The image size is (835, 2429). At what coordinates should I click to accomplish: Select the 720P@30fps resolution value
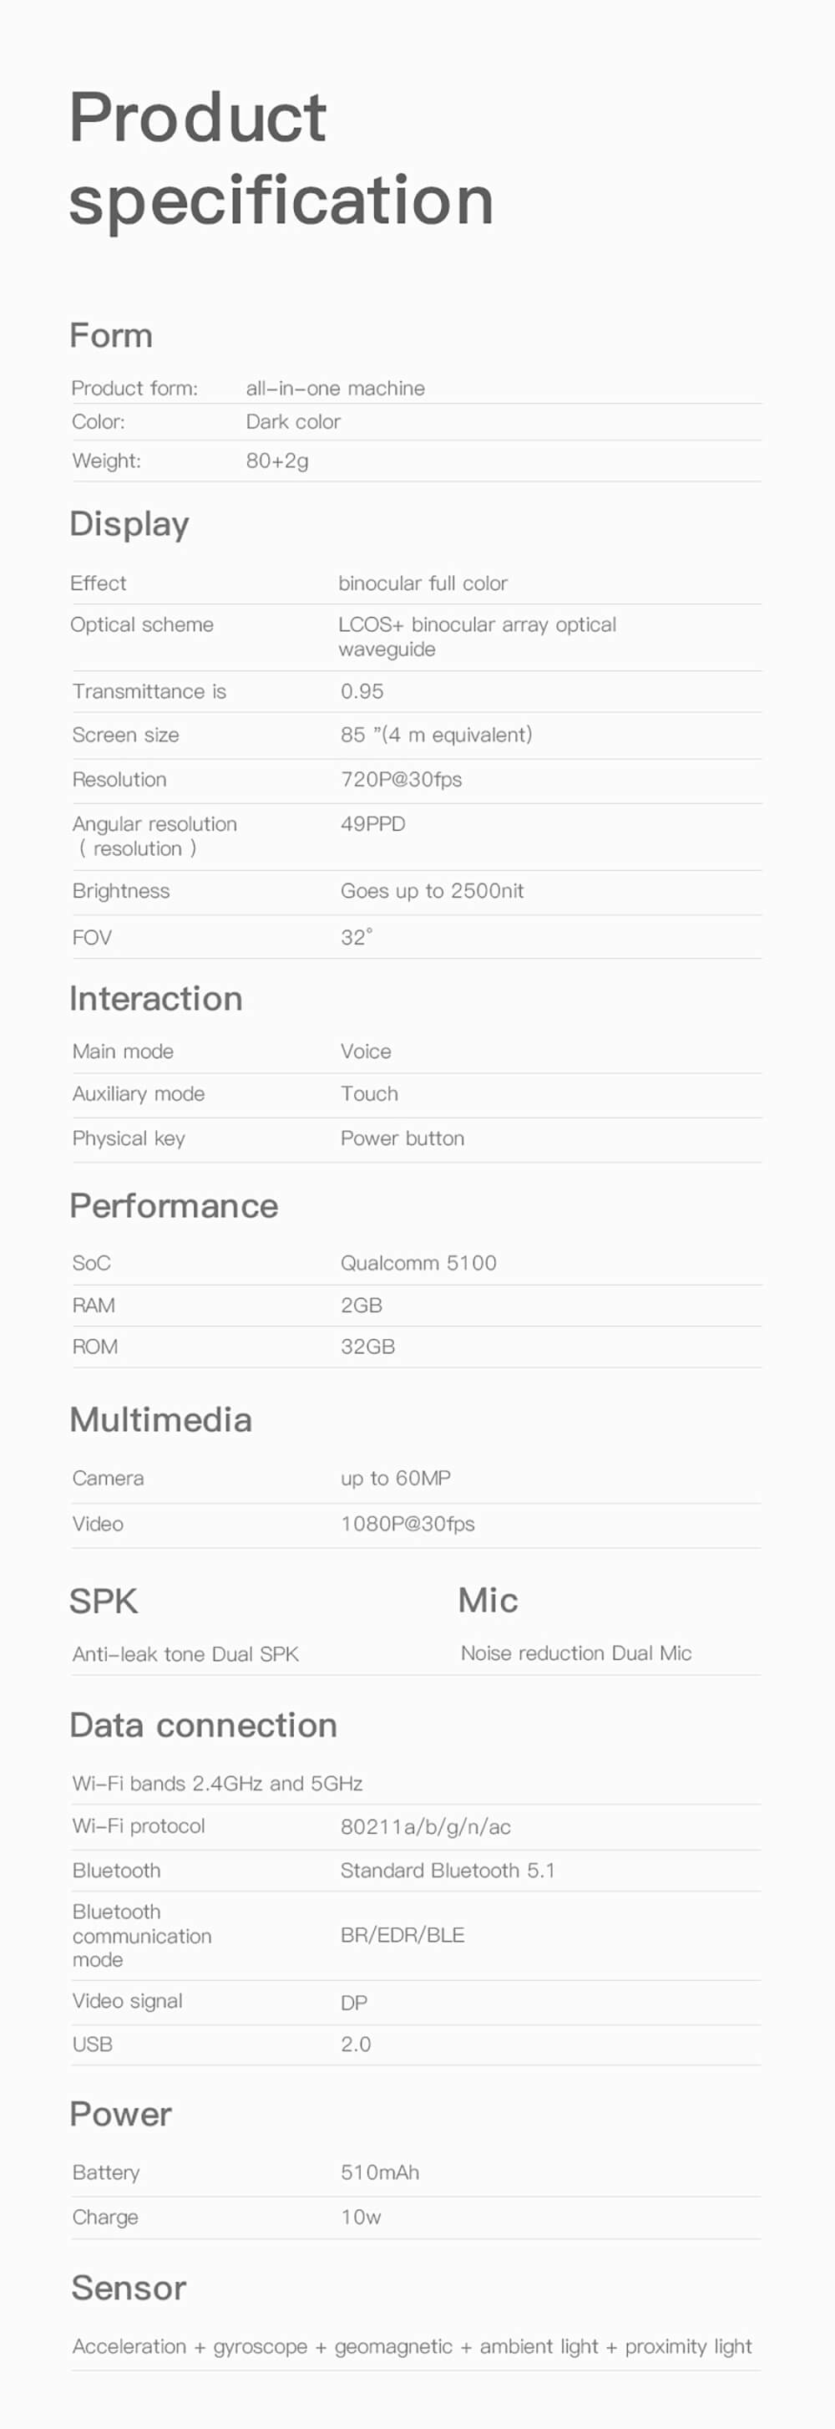click(x=401, y=780)
